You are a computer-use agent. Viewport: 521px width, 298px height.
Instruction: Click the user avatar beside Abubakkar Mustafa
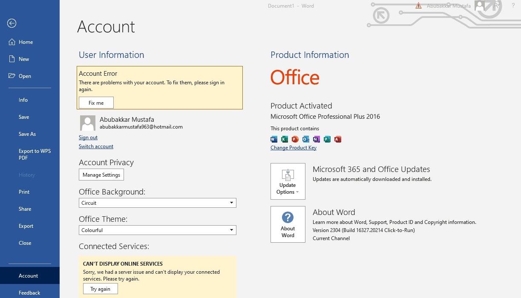(88, 123)
